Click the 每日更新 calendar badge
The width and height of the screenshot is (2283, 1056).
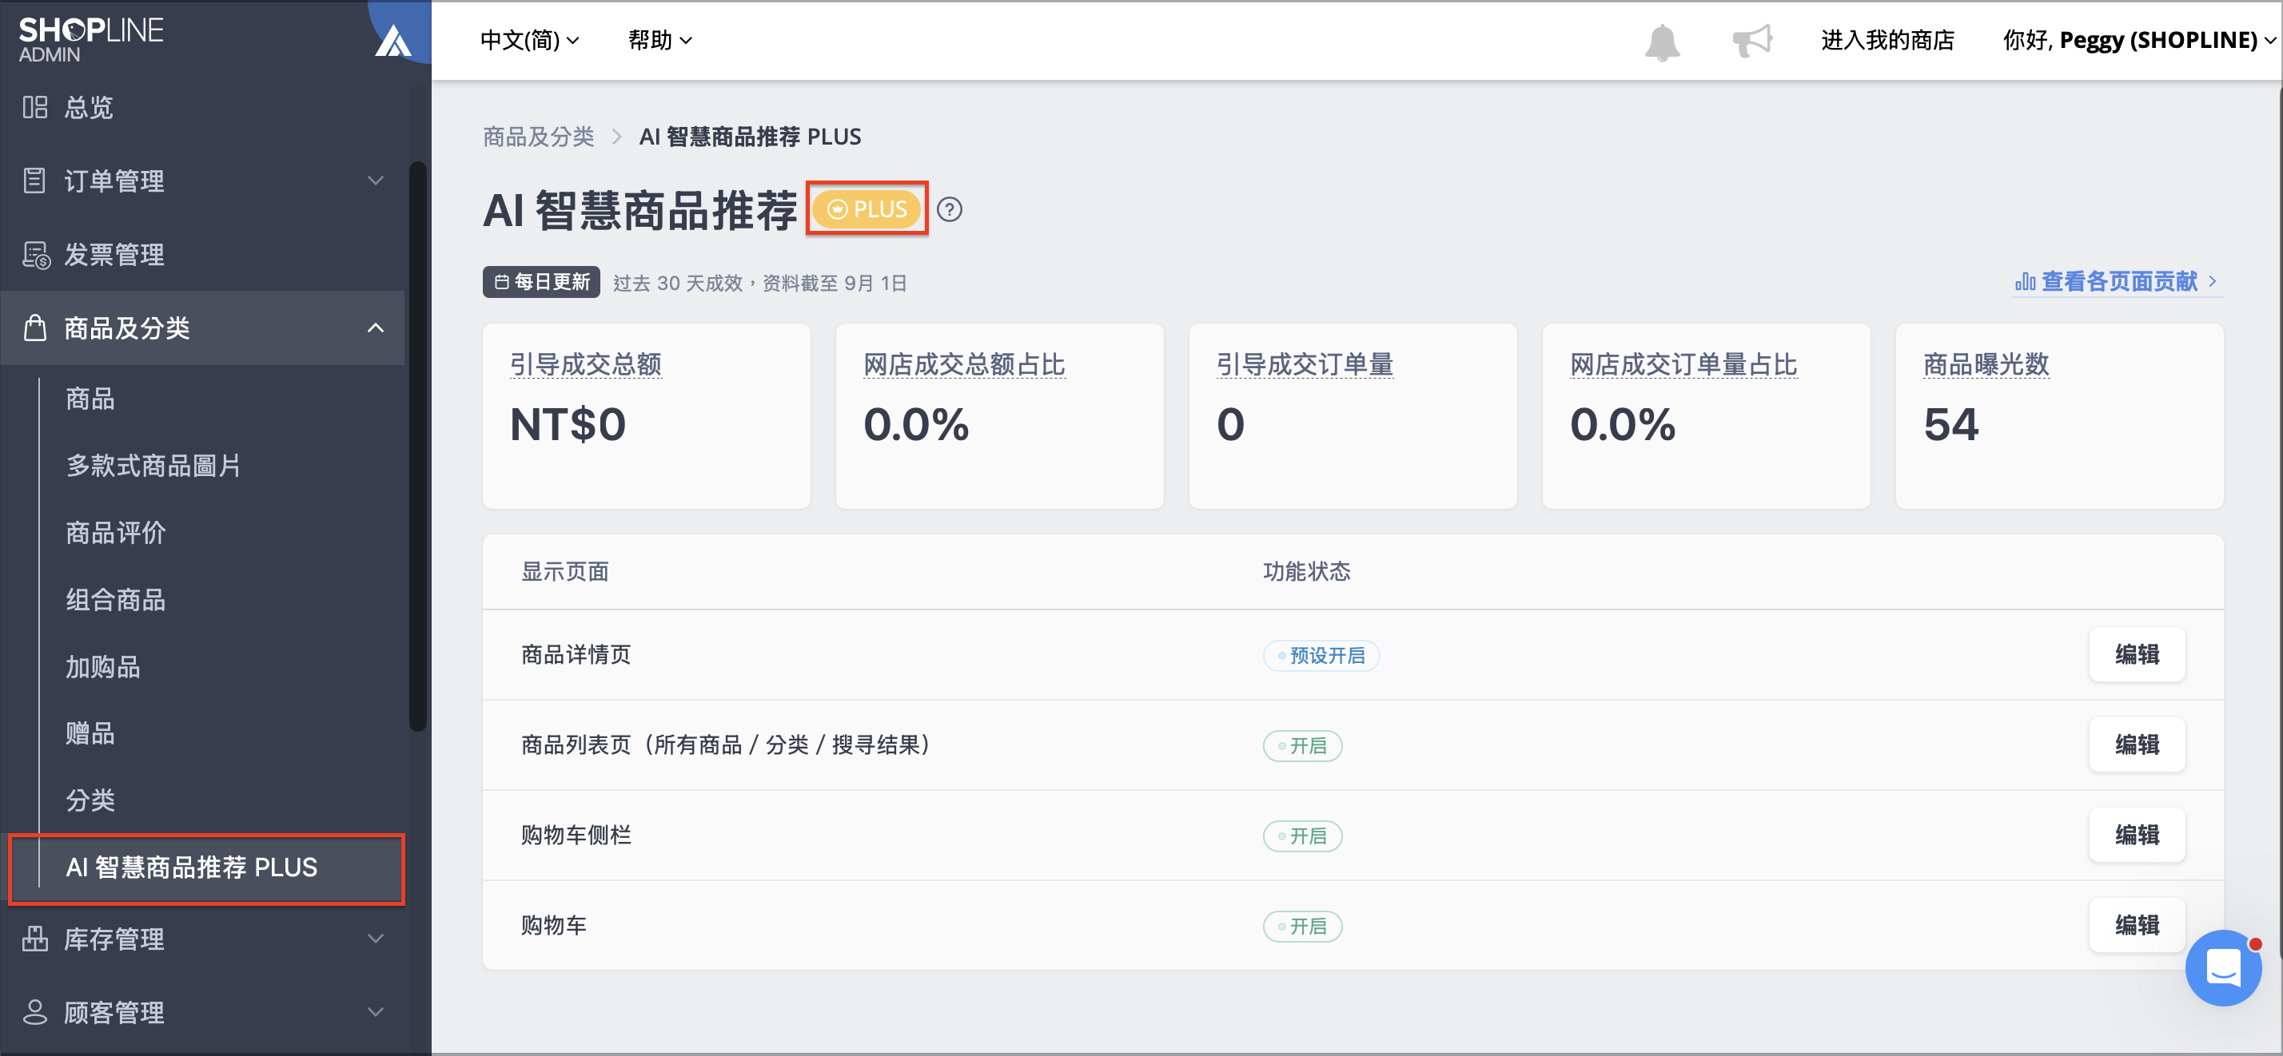tap(541, 283)
